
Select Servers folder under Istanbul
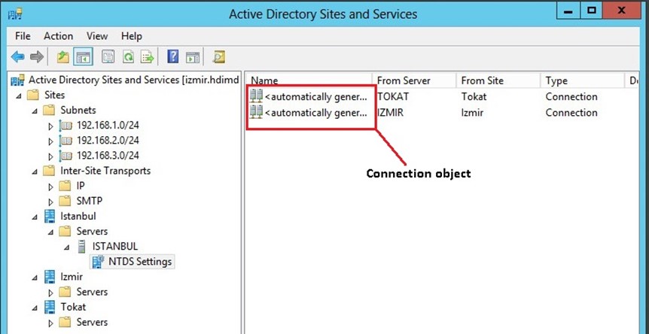pyautogui.click(x=92, y=231)
